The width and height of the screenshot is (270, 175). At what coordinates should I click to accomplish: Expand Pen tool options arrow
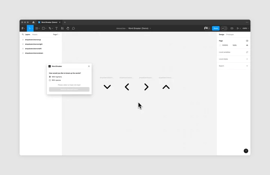click(x=52, y=28)
